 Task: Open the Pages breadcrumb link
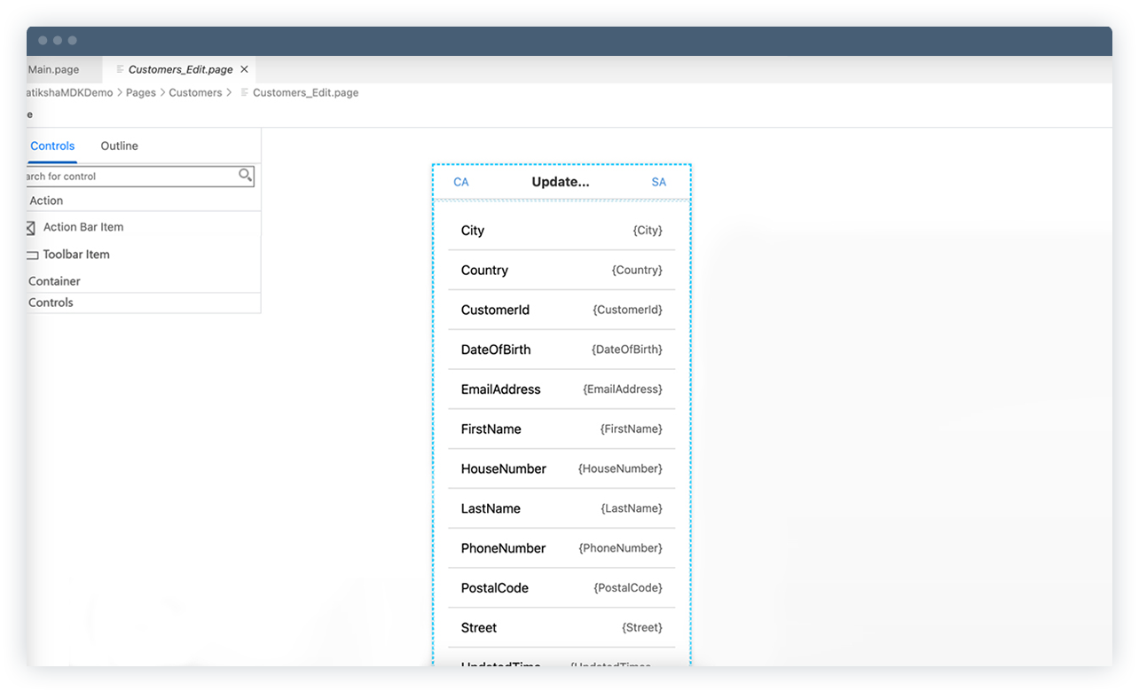coord(140,92)
